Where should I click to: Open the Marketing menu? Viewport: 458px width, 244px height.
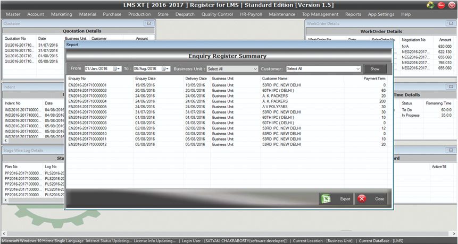click(61, 14)
